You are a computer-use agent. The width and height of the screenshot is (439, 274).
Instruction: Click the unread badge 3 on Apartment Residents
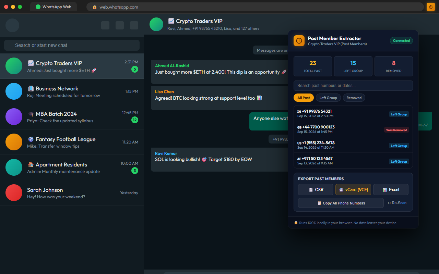click(135, 171)
